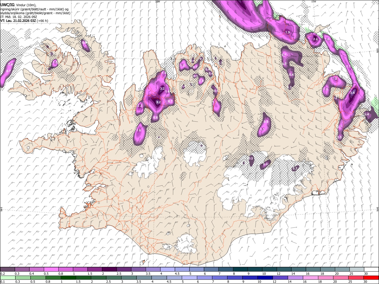Pick the snow legend swatch between 4 and 4.5
This screenshot has width=379, height=284.
tap(168, 269)
